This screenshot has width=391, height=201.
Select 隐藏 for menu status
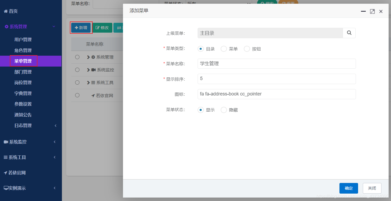[224, 110]
